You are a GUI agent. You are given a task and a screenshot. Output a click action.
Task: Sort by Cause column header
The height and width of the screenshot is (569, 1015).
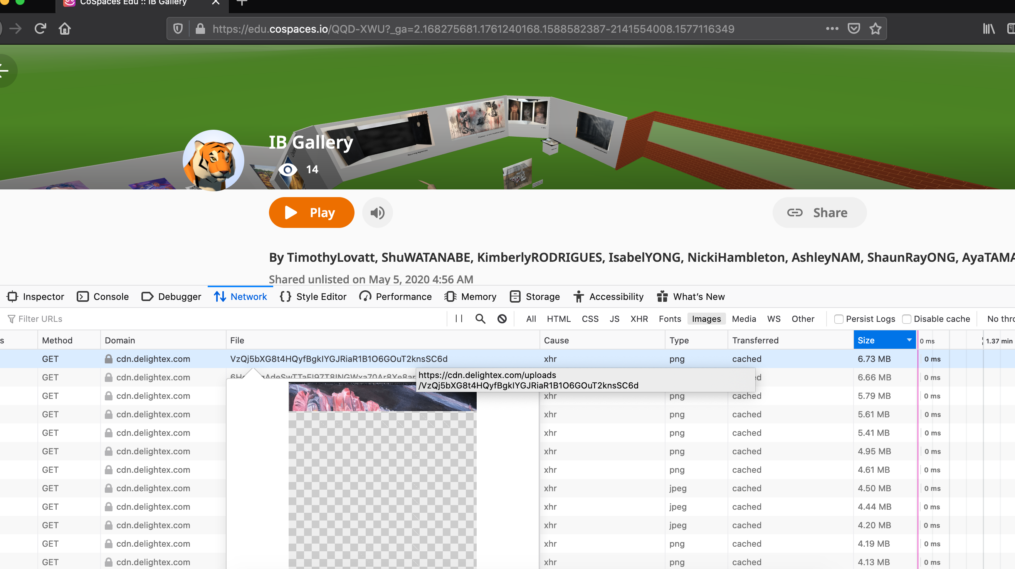tap(602, 340)
